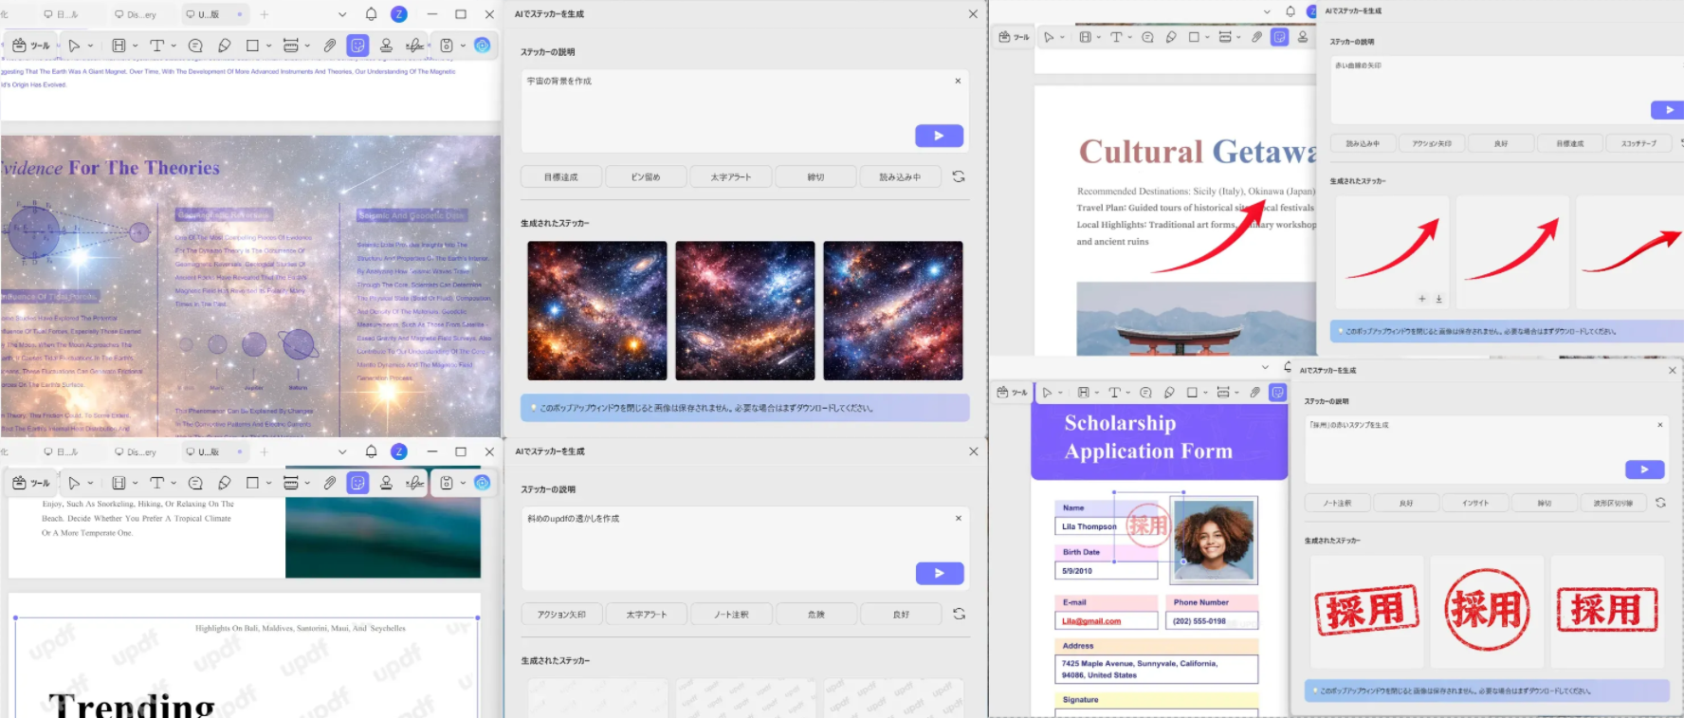Click the save icon in the space-background window toolbar

click(x=447, y=45)
